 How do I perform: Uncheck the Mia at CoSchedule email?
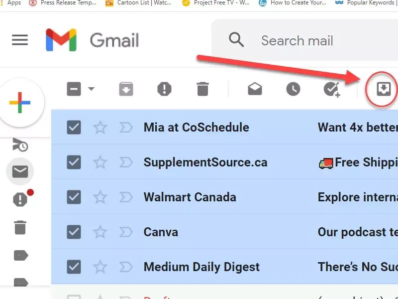tap(74, 127)
